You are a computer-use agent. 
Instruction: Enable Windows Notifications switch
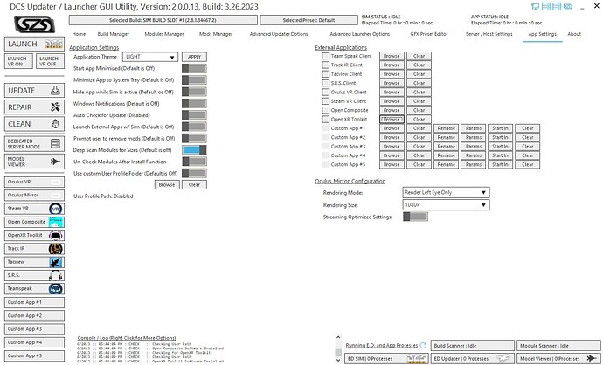click(x=194, y=103)
